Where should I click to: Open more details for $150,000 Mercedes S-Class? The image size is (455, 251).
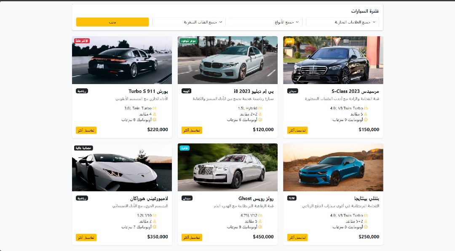[x=297, y=130]
